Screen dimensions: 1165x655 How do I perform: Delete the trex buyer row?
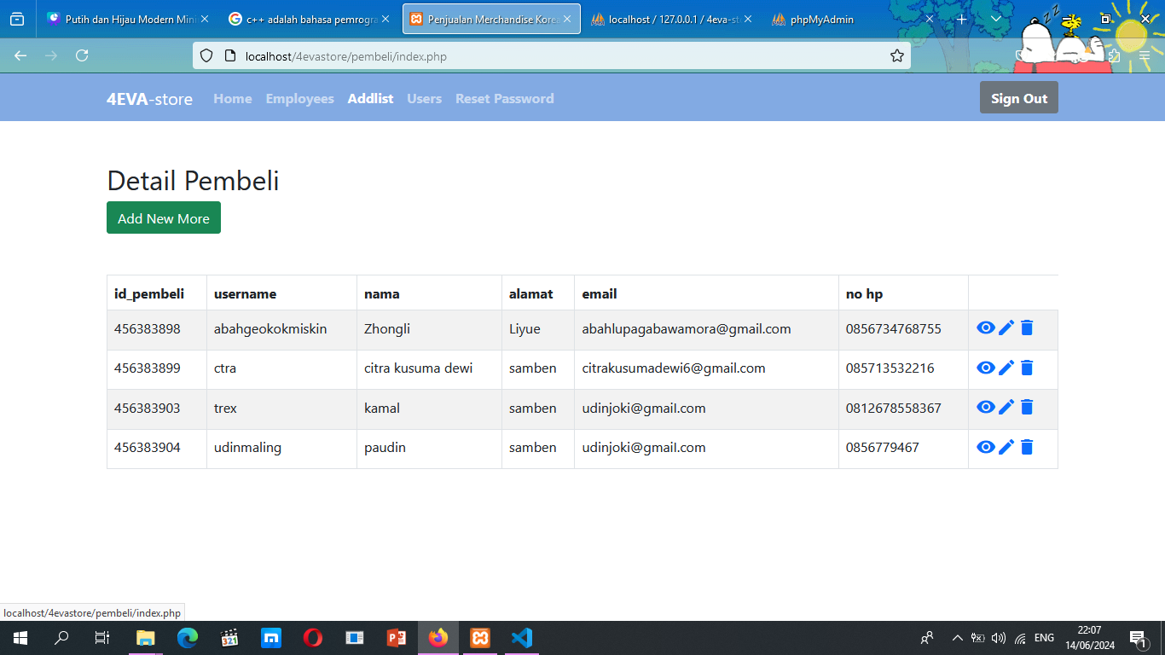(x=1027, y=408)
